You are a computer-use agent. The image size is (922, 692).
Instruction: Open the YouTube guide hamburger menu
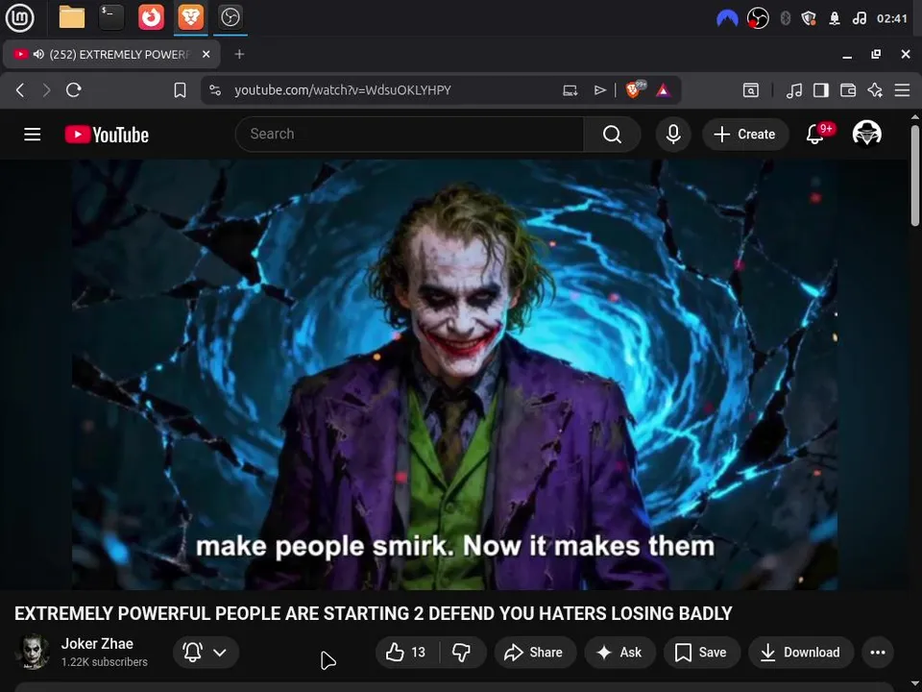pyautogui.click(x=33, y=135)
